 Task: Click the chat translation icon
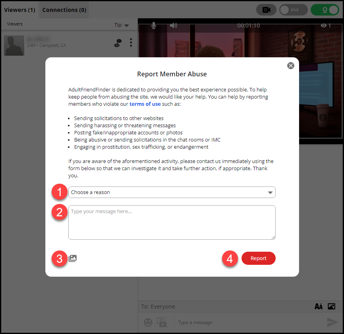coord(162,322)
